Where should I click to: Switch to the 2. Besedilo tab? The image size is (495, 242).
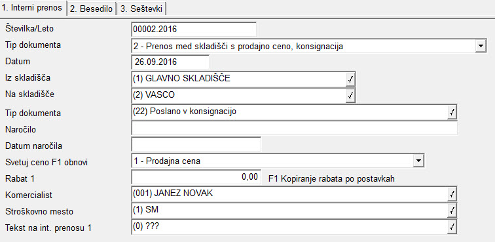pyautogui.click(x=91, y=9)
